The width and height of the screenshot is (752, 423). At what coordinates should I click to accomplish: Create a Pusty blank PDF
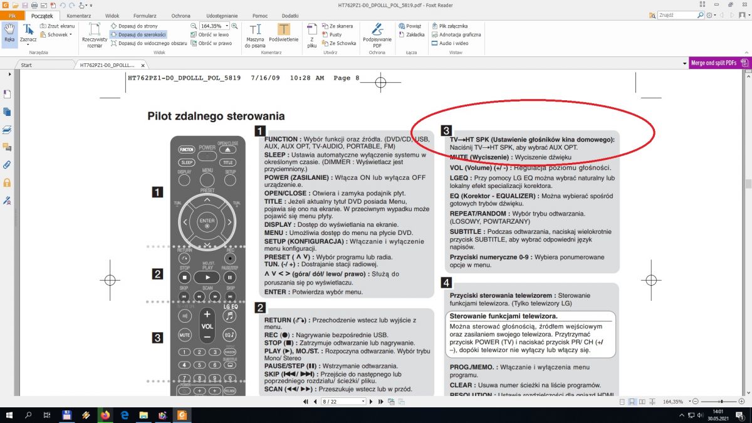(332, 34)
